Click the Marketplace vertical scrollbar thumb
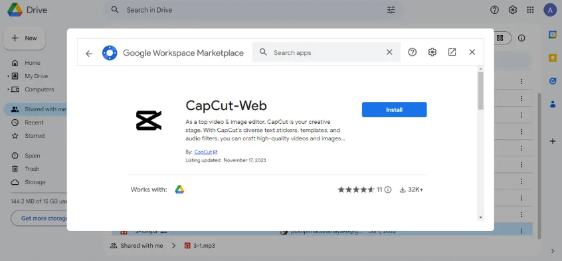The image size is (562, 261). tap(481, 91)
